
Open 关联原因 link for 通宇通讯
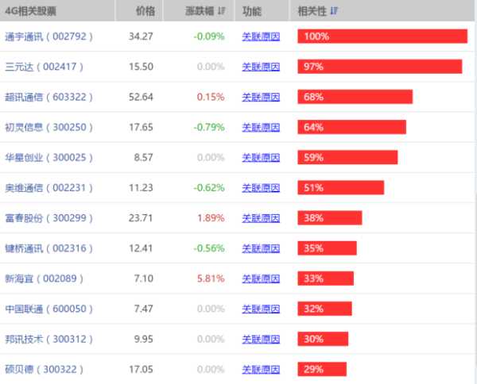261,36
